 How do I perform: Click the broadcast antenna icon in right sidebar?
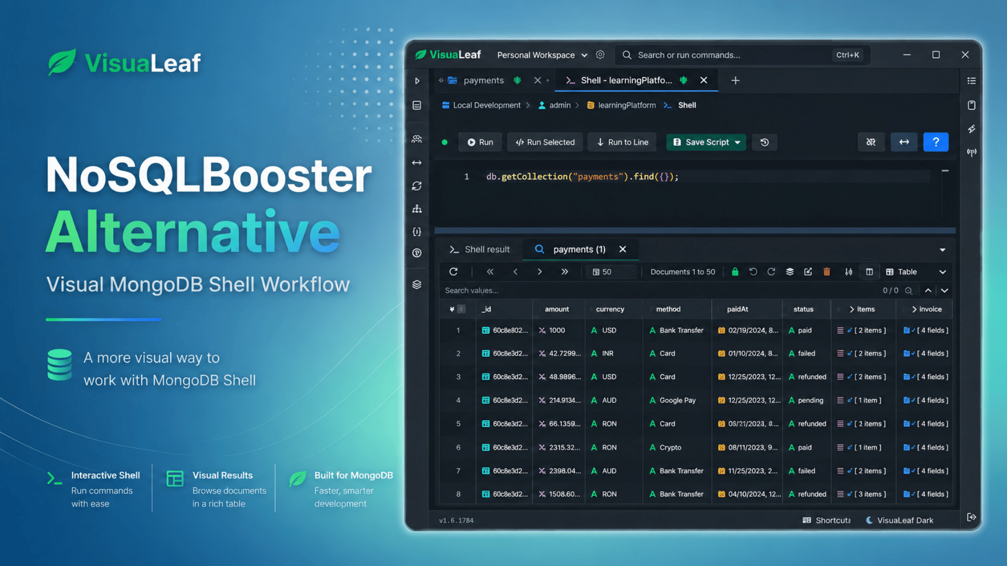click(971, 153)
